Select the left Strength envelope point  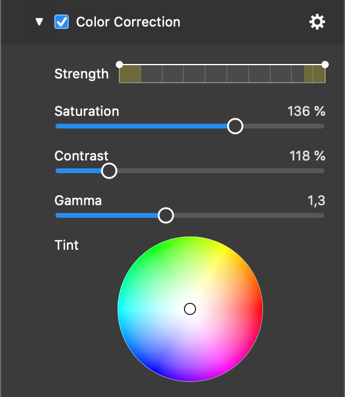pyautogui.click(x=119, y=65)
